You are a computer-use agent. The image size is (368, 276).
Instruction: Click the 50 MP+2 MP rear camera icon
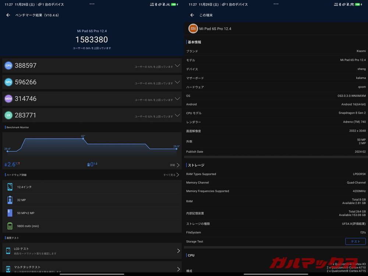[9, 213]
